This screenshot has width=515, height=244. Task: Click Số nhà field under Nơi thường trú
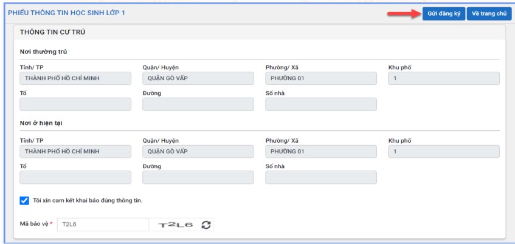(321, 104)
